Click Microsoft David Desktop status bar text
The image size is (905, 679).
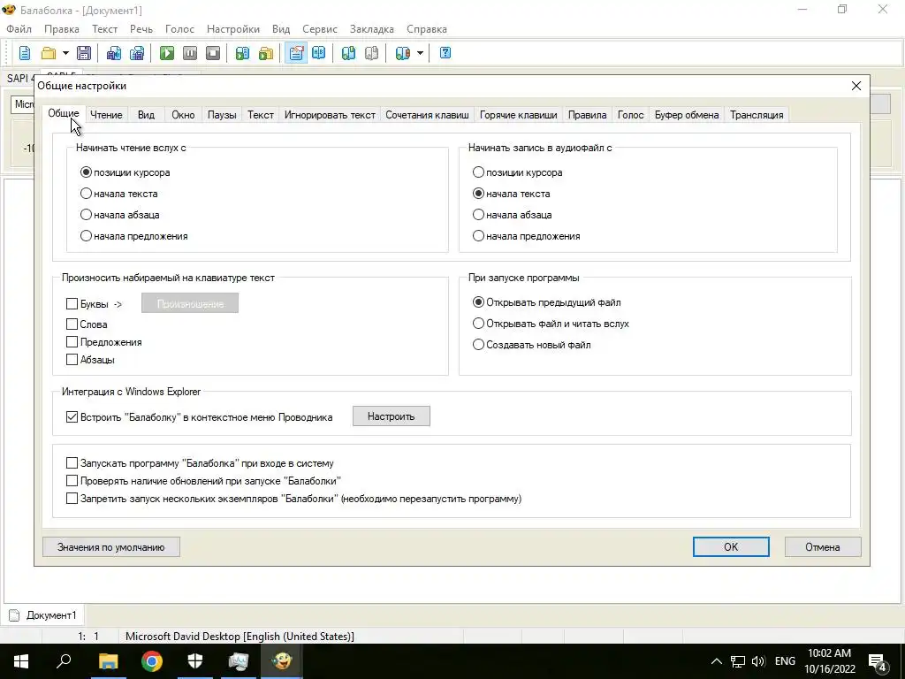click(240, 637)
